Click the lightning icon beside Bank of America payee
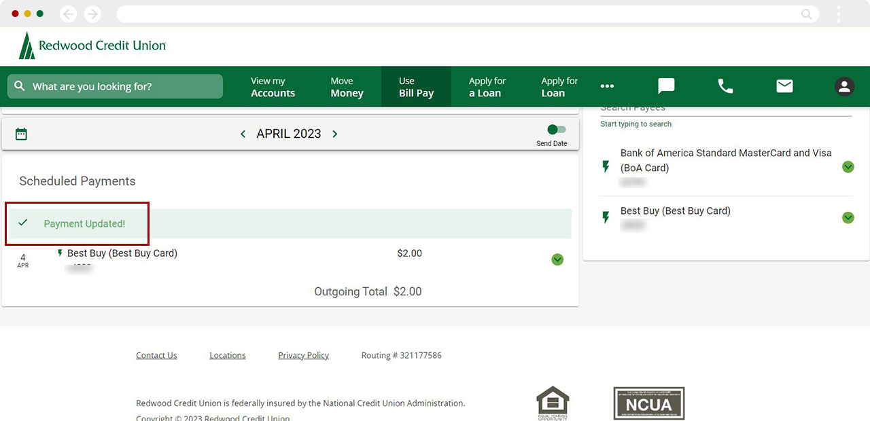This screenshot has width=870, height=421. [606, 166]
